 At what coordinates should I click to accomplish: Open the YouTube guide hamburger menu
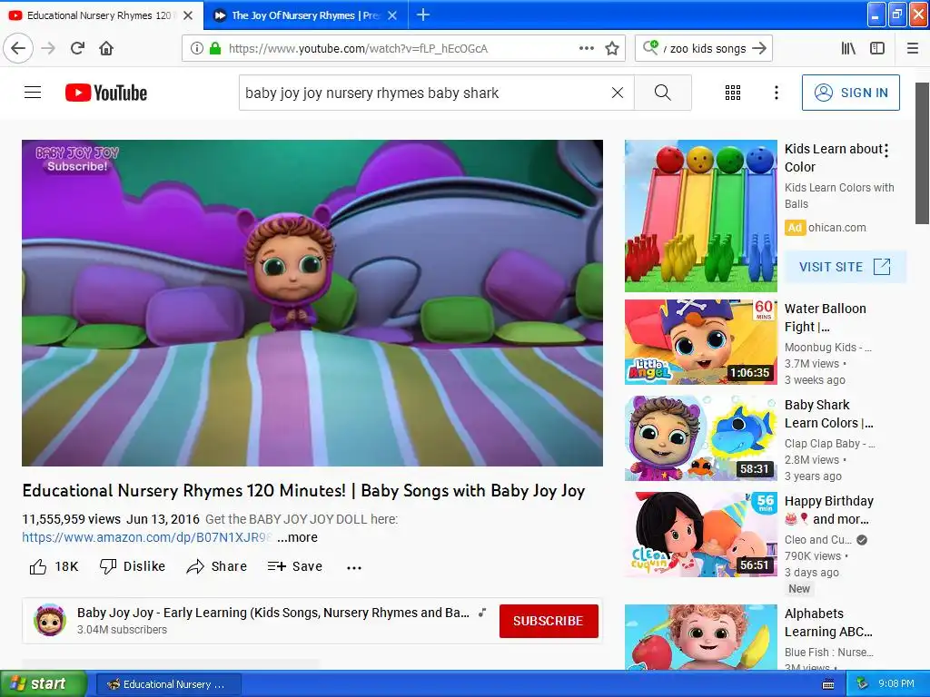click(33, 93)
